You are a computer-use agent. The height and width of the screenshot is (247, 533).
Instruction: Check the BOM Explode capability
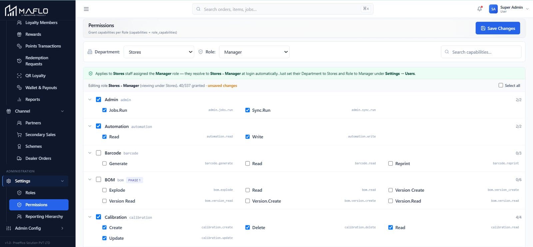tap(104, 190)
